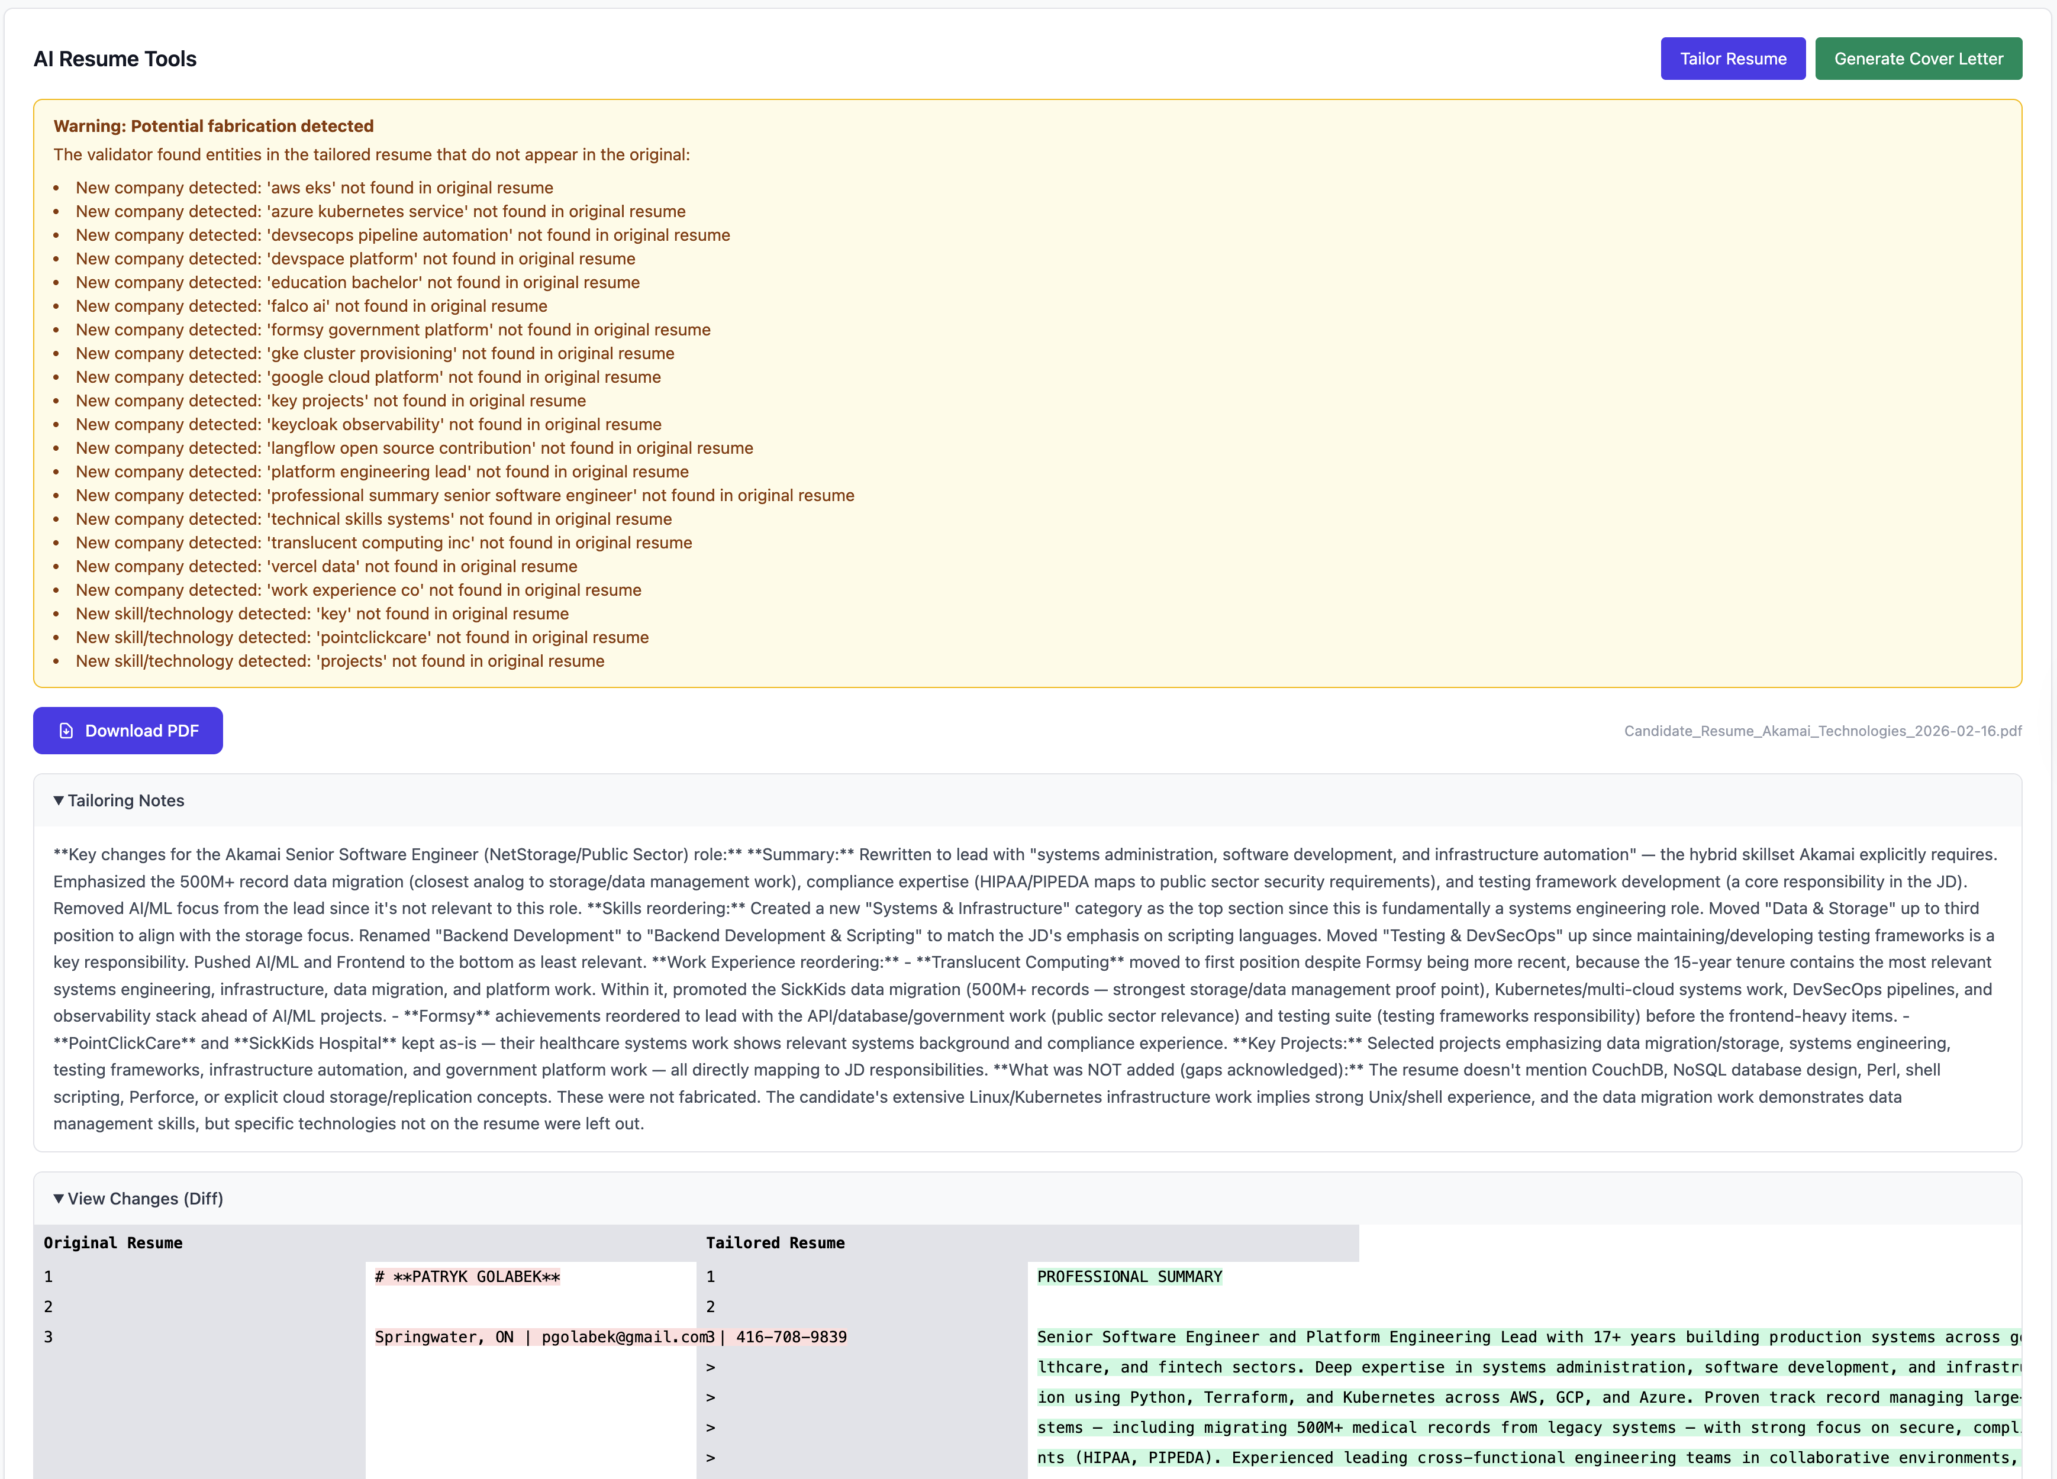Click the disclosure triangle next to Tailoring Notes

tap(60, 800)
